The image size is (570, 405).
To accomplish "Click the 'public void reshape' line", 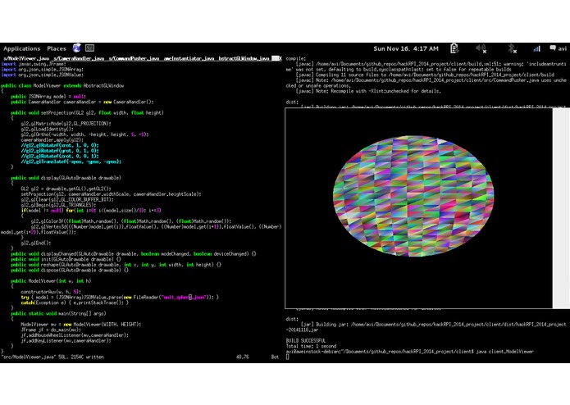I will (116, 265).
